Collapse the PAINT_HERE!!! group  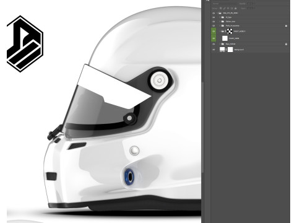point(220,31)
